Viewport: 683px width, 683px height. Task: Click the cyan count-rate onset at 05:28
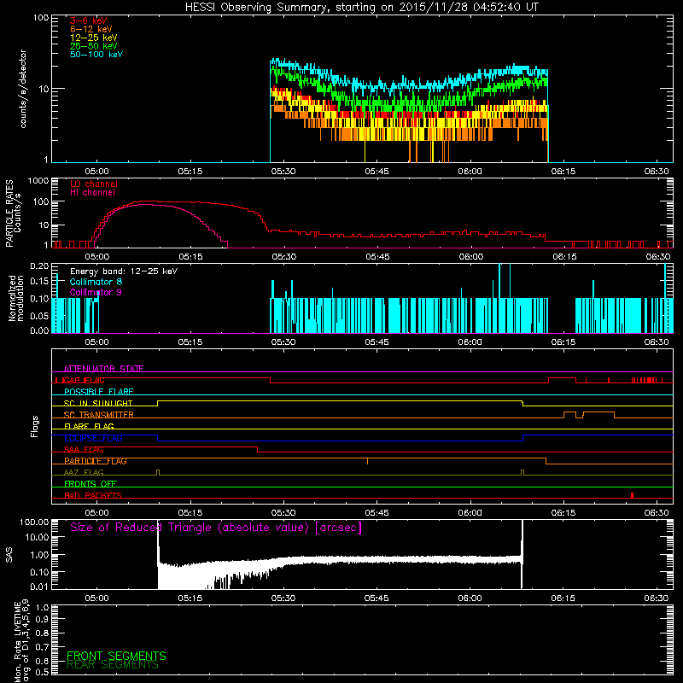271,111
